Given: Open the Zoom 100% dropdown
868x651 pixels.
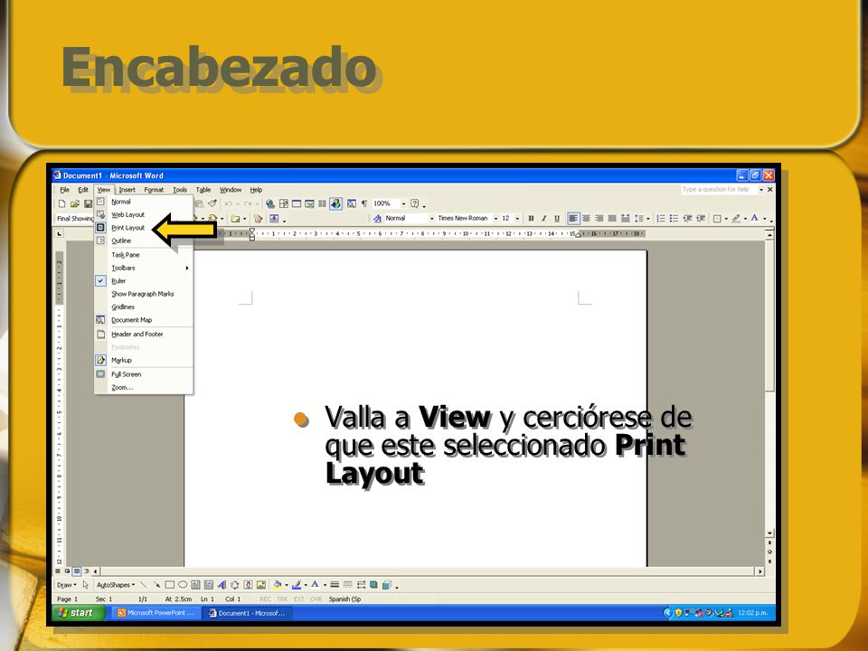Looking at the screenshot, I should coord(403,203).
